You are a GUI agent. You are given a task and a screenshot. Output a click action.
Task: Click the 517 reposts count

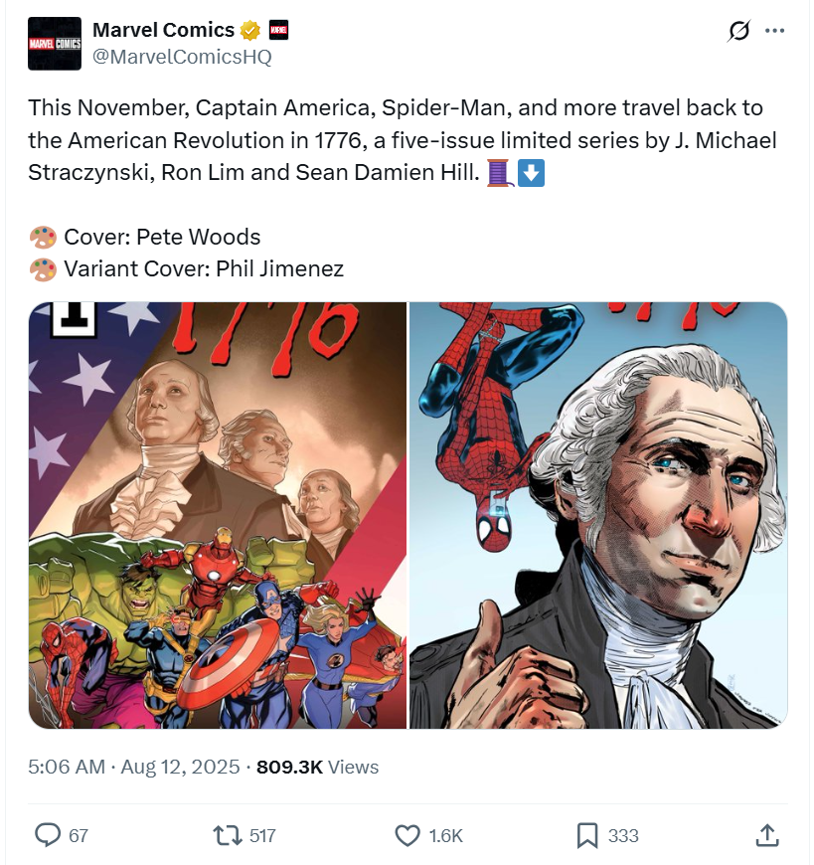262,835
